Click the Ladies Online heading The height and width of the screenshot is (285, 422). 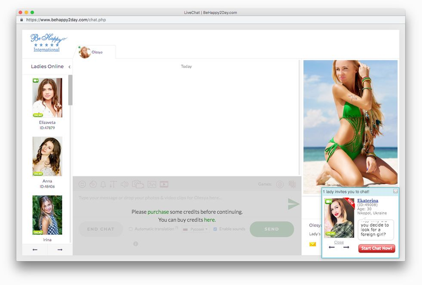(47, 66)
